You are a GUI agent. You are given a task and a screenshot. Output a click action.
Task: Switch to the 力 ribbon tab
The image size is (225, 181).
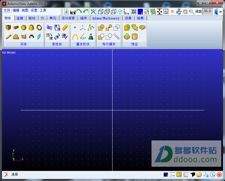click(x=42, y=18)
